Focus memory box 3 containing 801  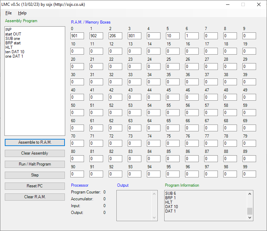(x=135, y=36)
